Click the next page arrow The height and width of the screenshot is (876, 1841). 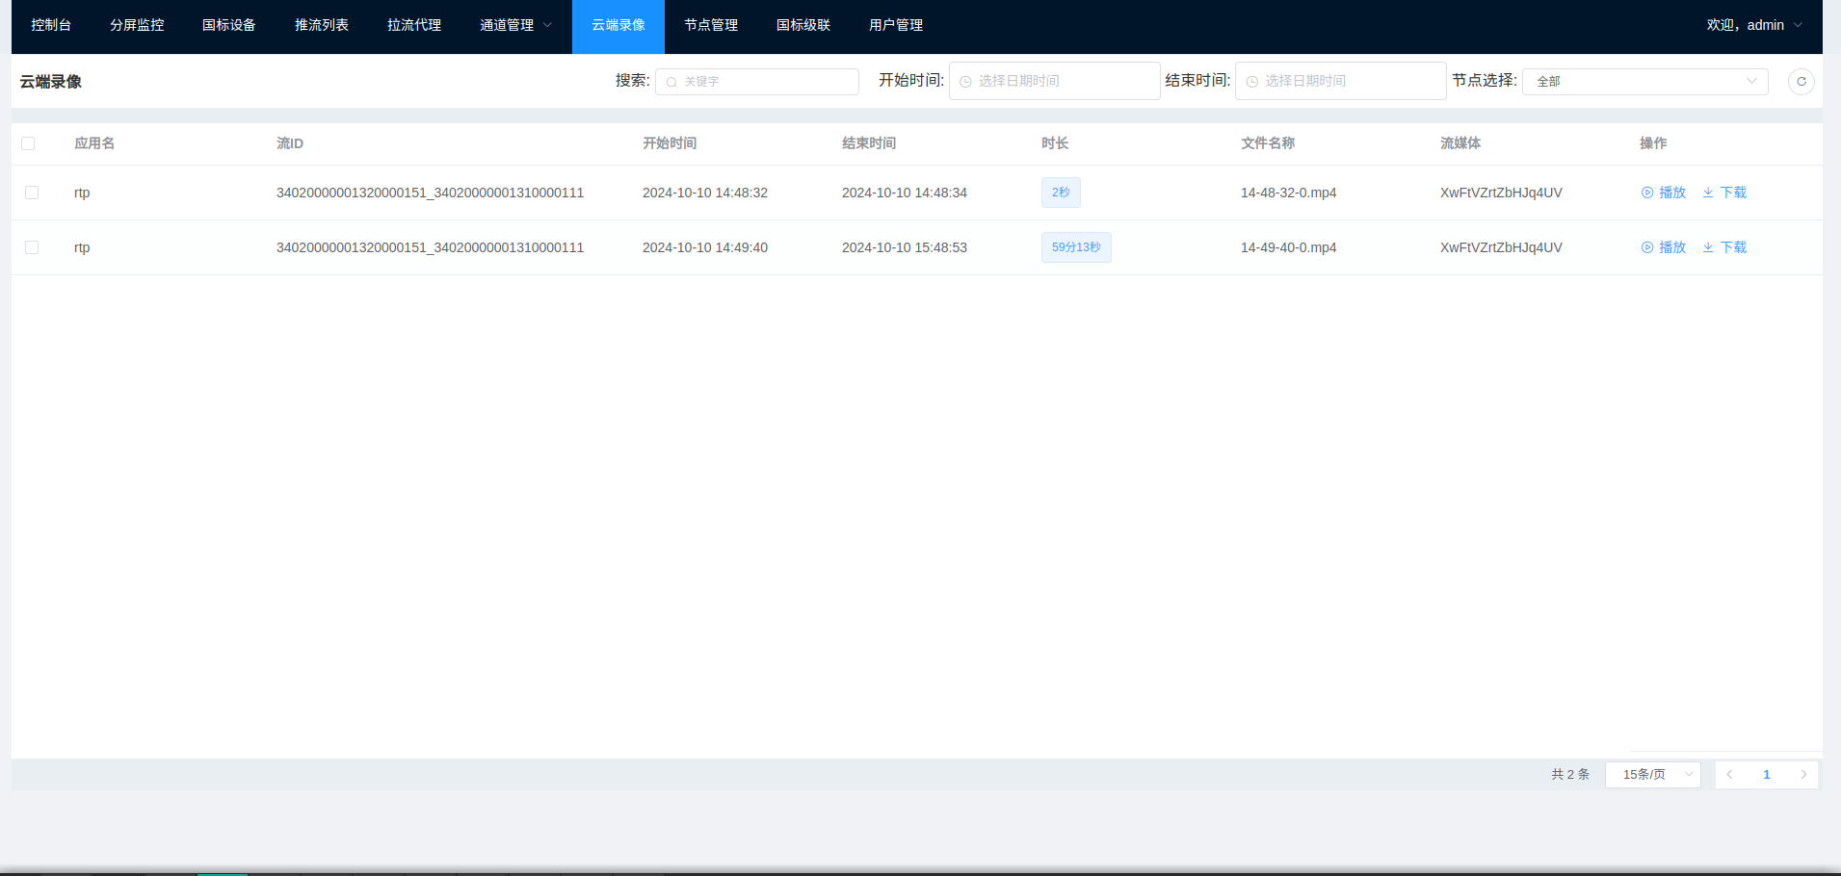click(x=1803, y=774)
